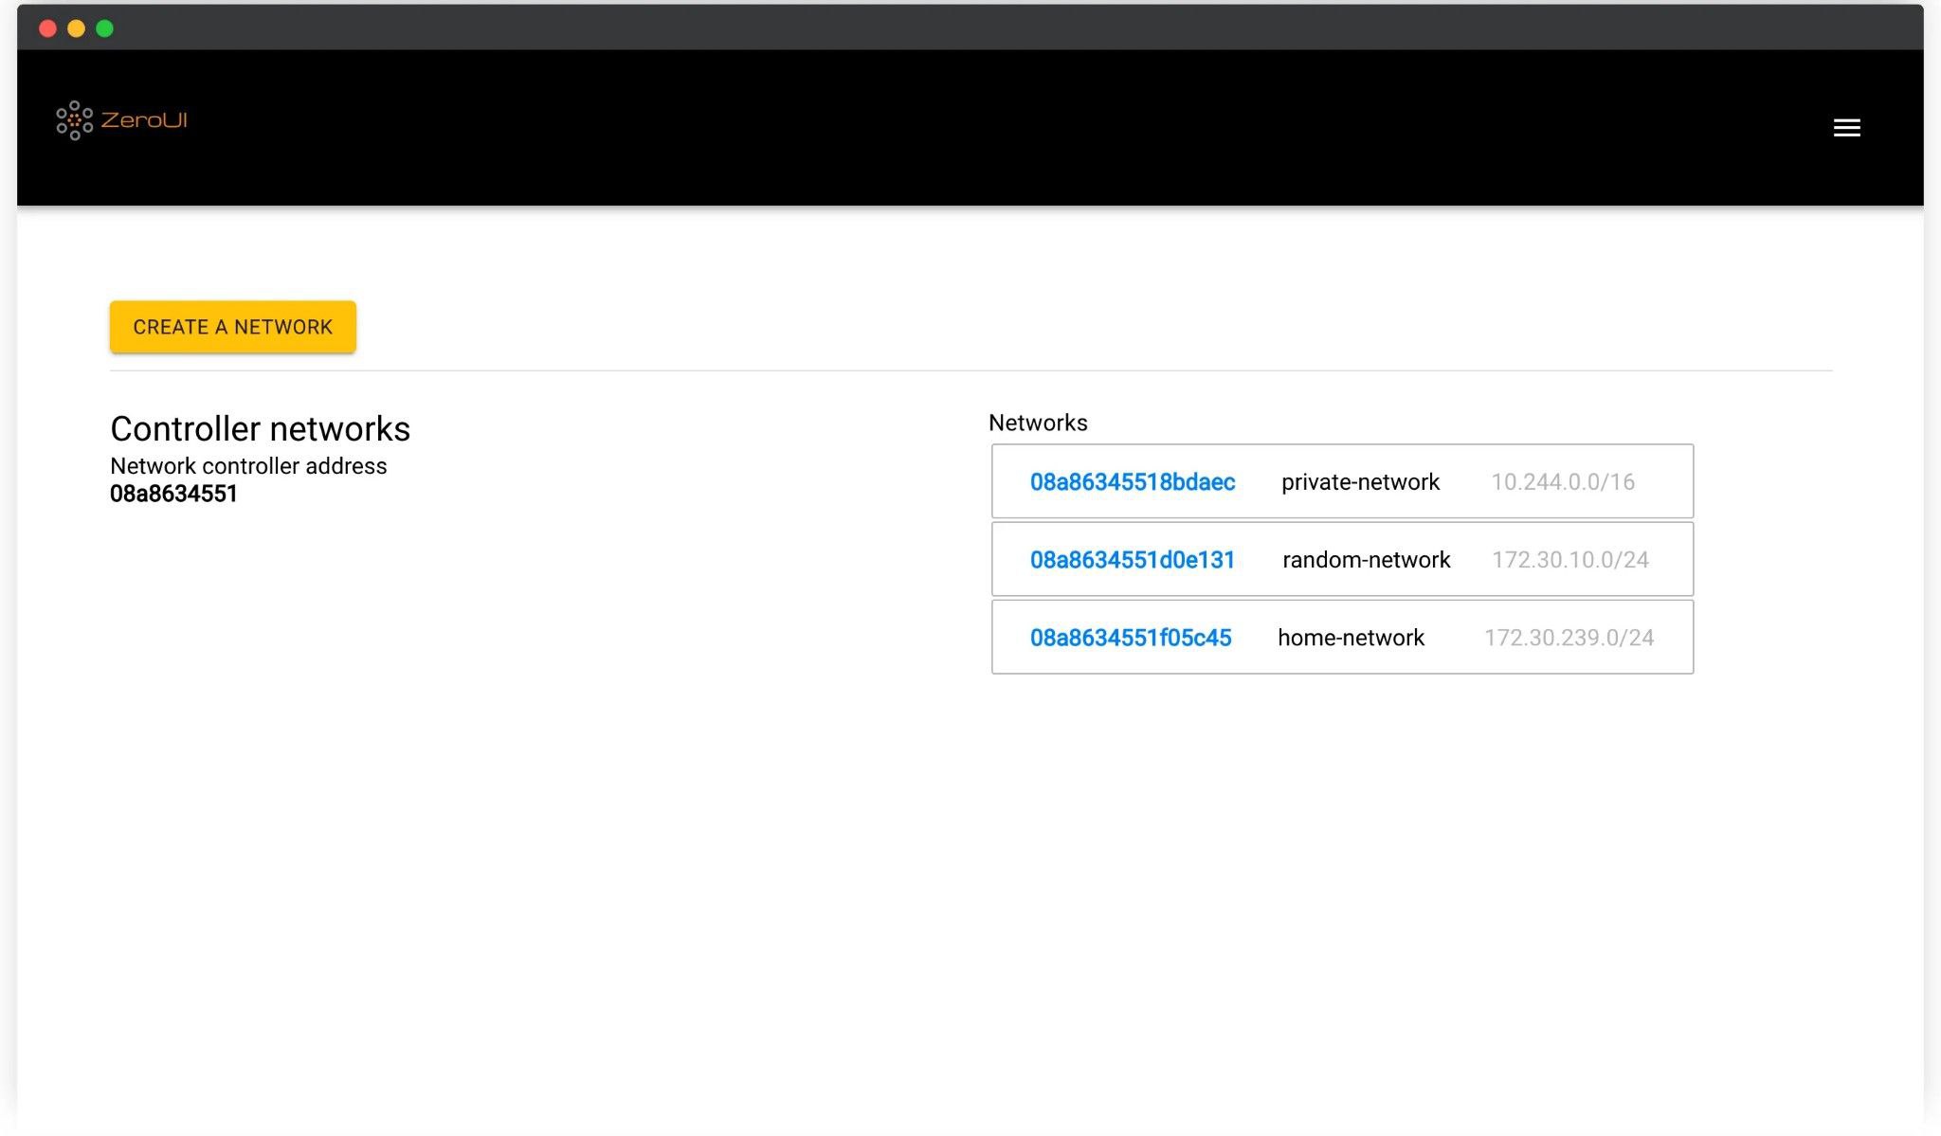Click controller address 08a8634551

(x=173, y=494)
